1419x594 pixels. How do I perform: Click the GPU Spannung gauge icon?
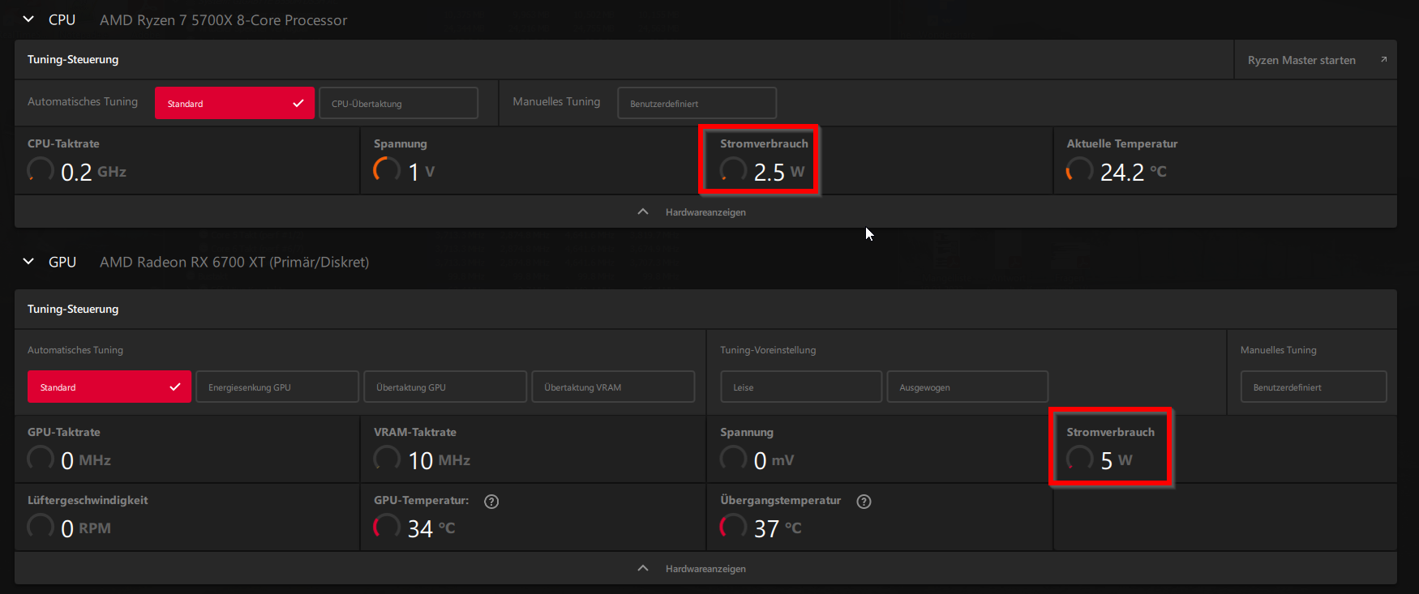(733, 458)
